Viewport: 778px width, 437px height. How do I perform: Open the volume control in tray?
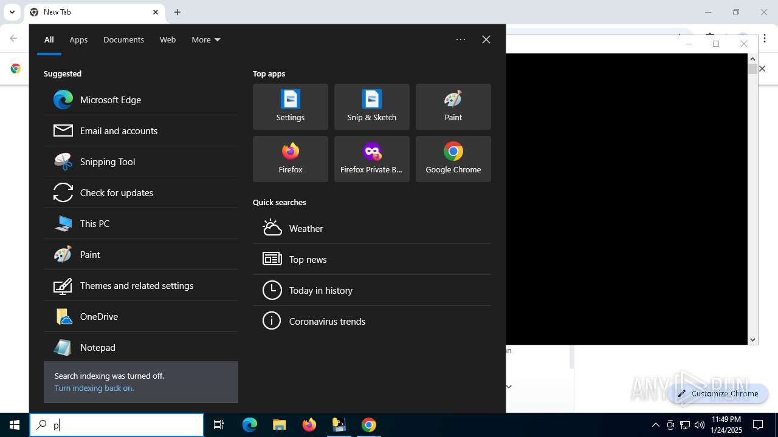tap(700, 425)
